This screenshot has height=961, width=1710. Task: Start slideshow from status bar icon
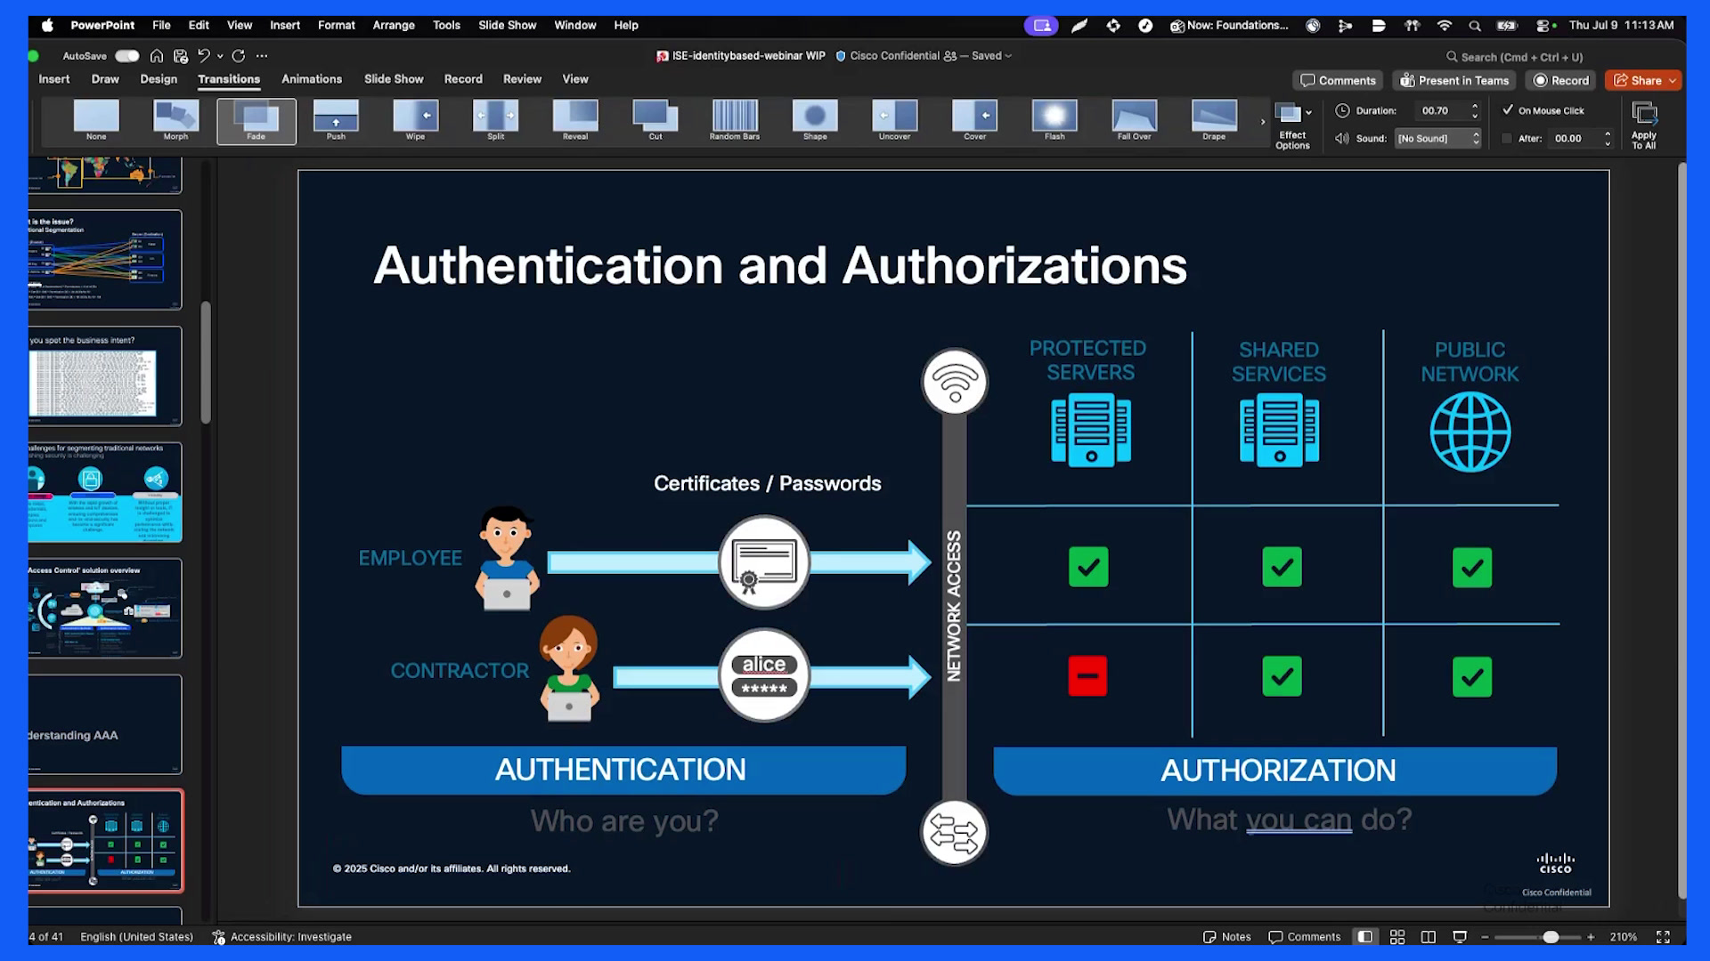[1460, 937]
